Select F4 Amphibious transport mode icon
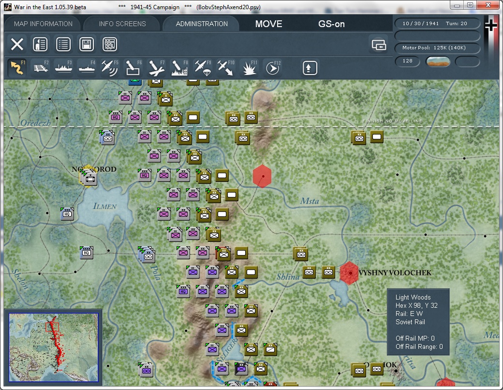 (87, 67)
